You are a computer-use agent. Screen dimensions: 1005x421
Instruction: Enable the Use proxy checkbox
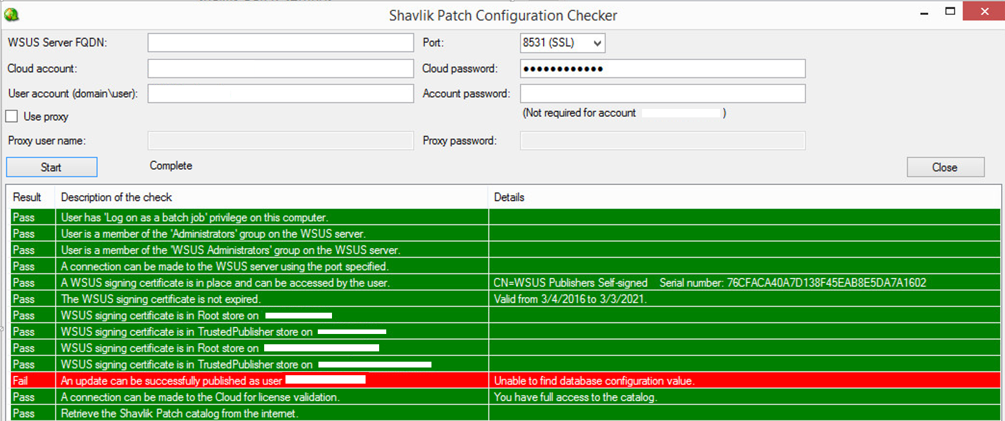click(x=10, y=116)
